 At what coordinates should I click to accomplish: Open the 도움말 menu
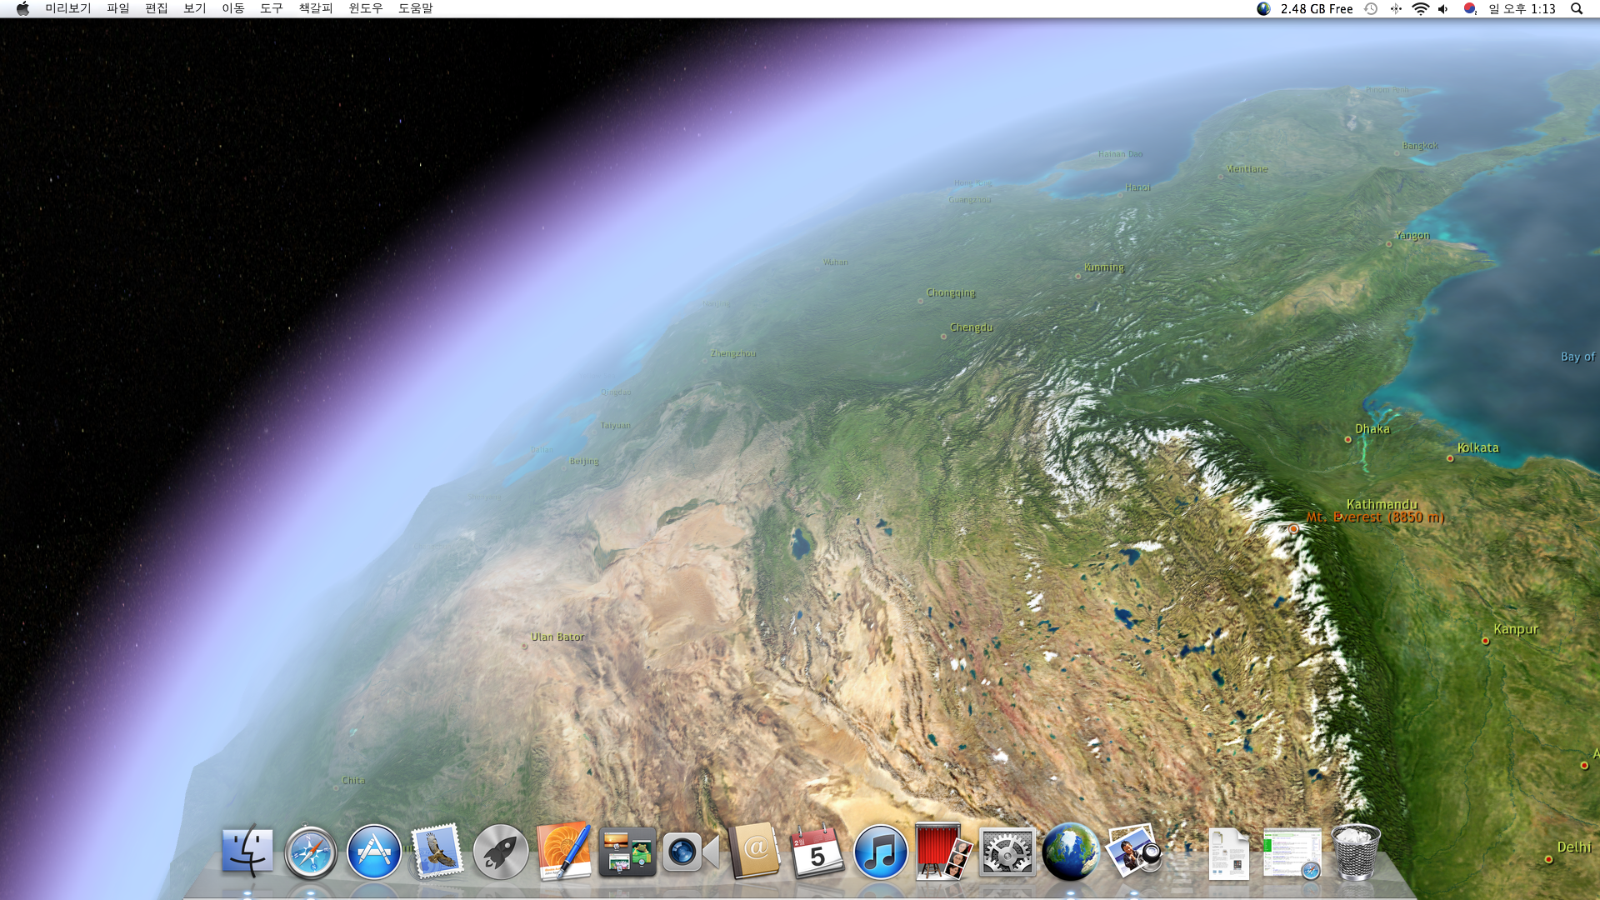click(x=416, y=8)
